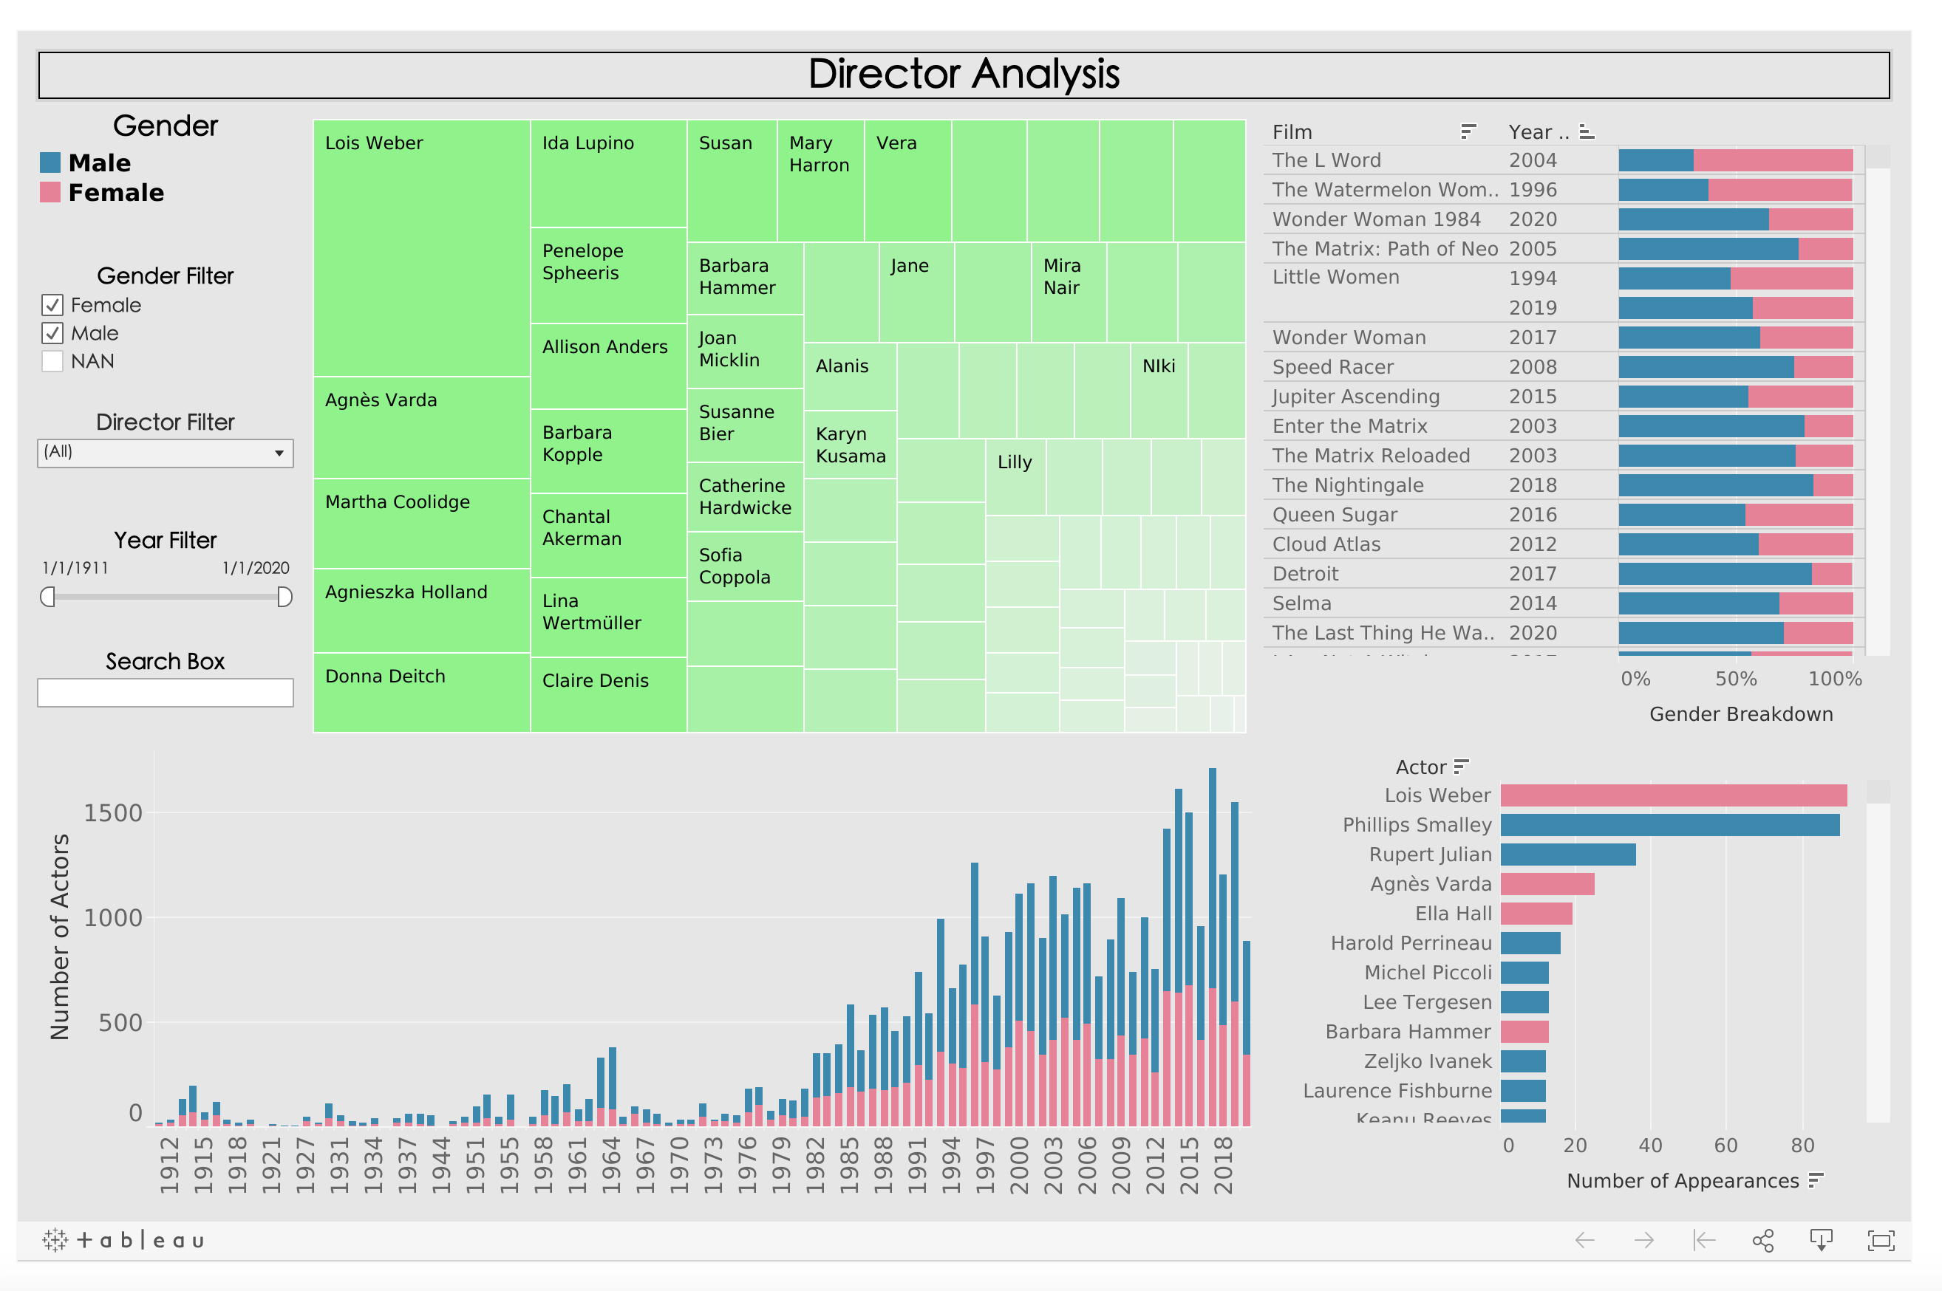Click the Search Box input field
Screen dimensions: 1942x1291
pyautogui.click(x=165, y=693)
